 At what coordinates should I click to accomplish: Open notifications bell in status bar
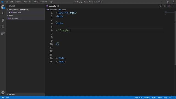pyautogui.click(x=174, y=97)
